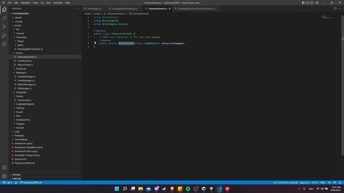Click UTF-8 encoding in status bar
Screen dimensions: 344x193
[314, 182]
